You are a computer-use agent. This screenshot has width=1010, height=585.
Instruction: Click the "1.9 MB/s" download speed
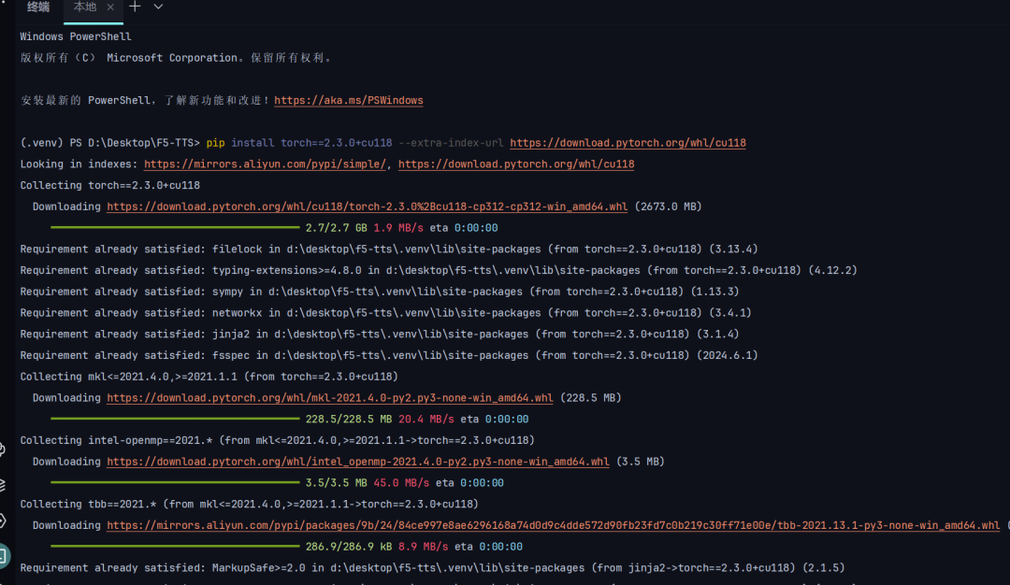[x=398, y=228]
